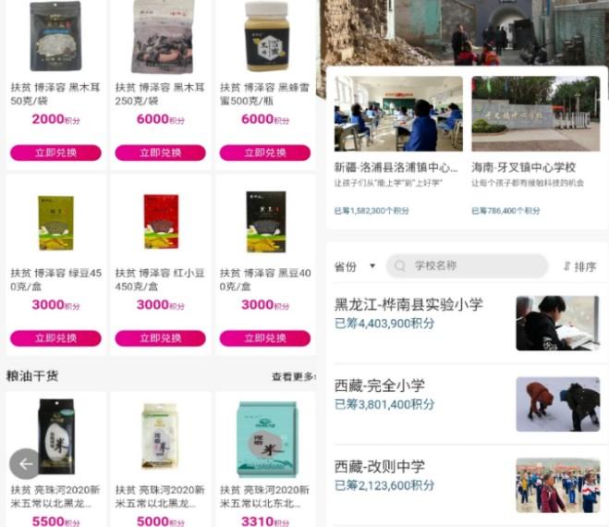Click the honey jar 黑蜂雪蜜 product image

(266, 36)
